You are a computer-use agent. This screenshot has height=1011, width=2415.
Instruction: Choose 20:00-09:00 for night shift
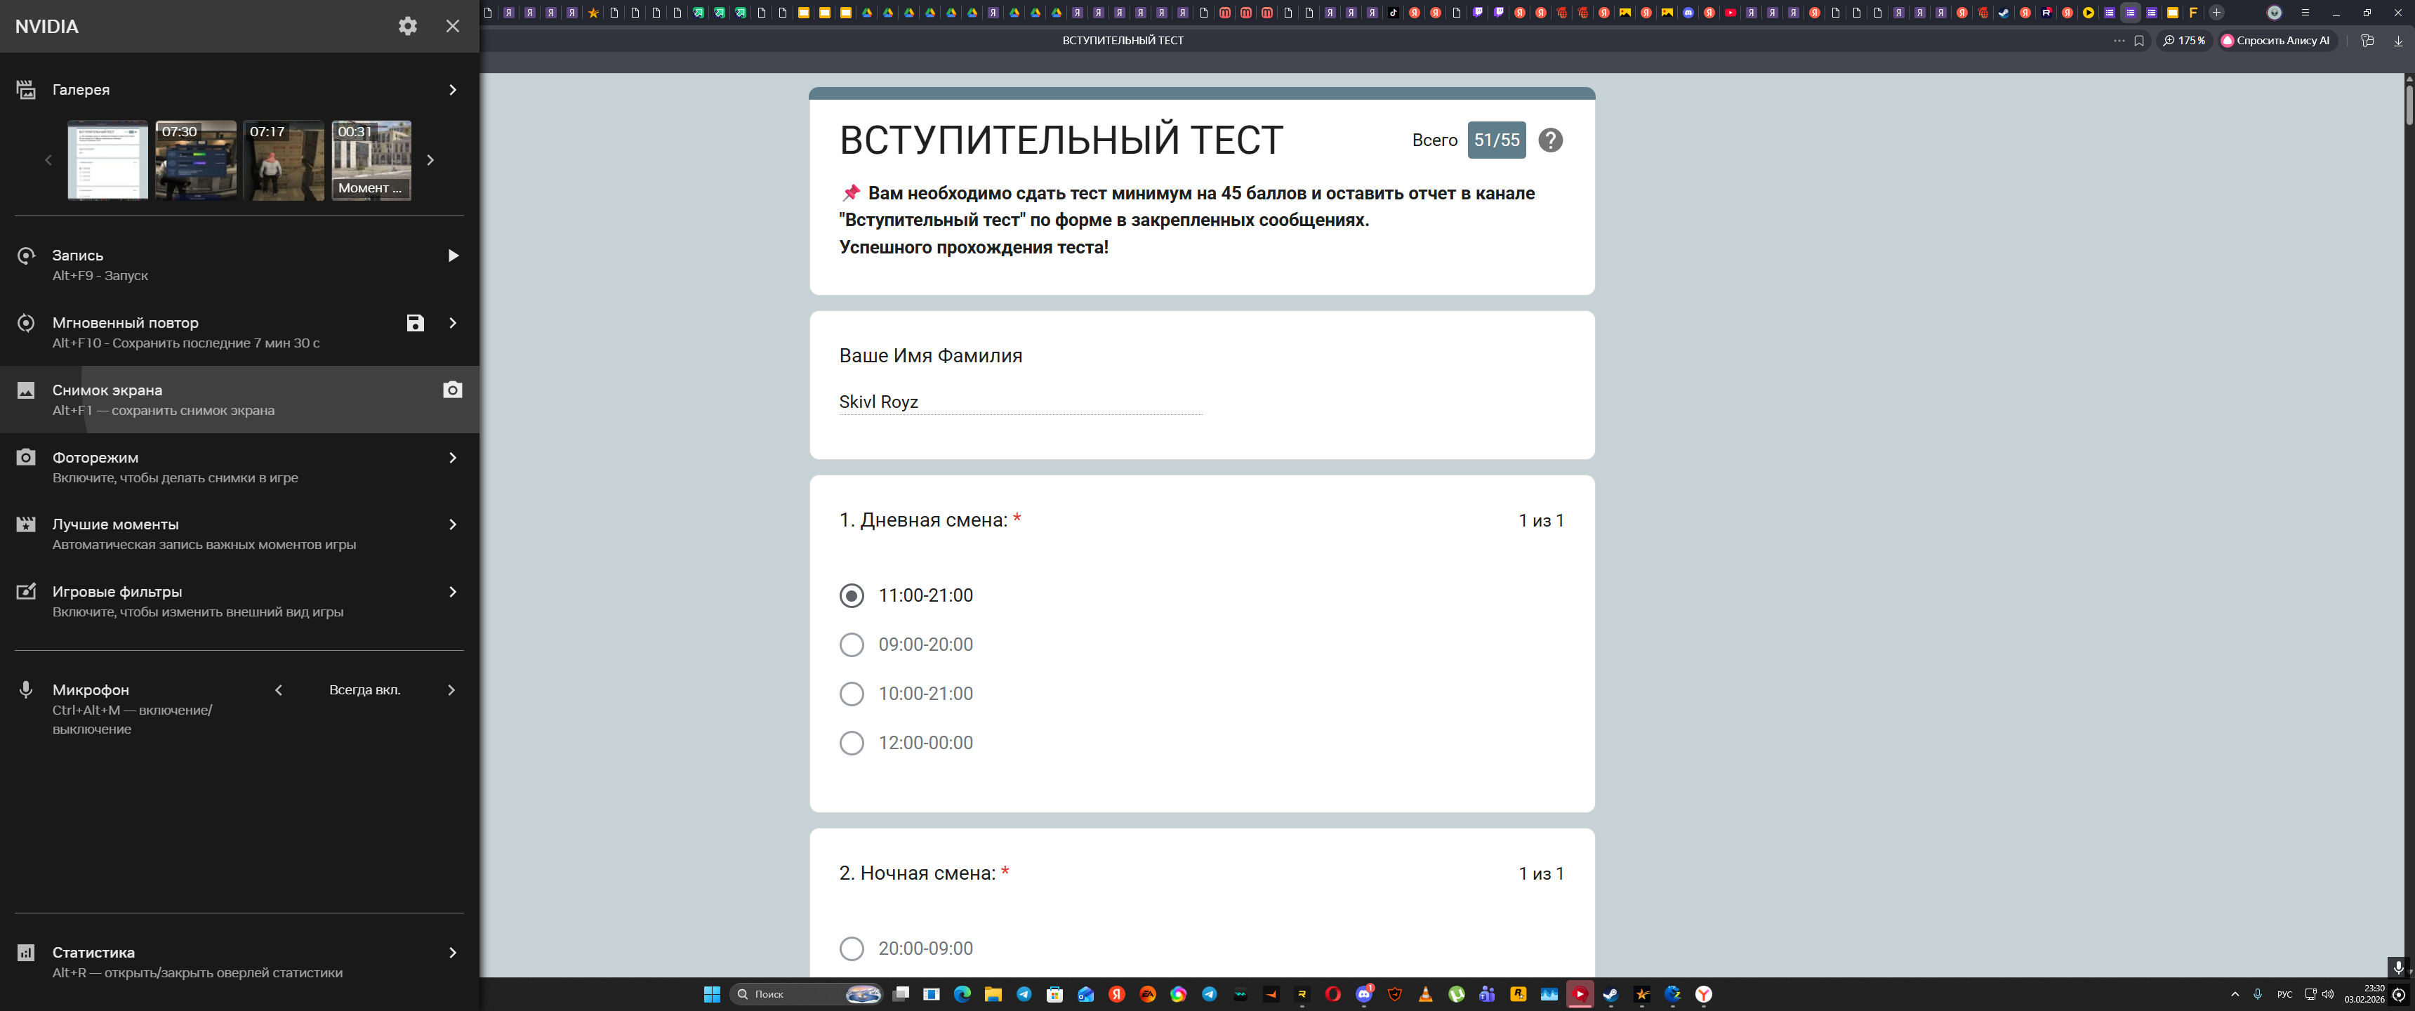coord(852,949)
